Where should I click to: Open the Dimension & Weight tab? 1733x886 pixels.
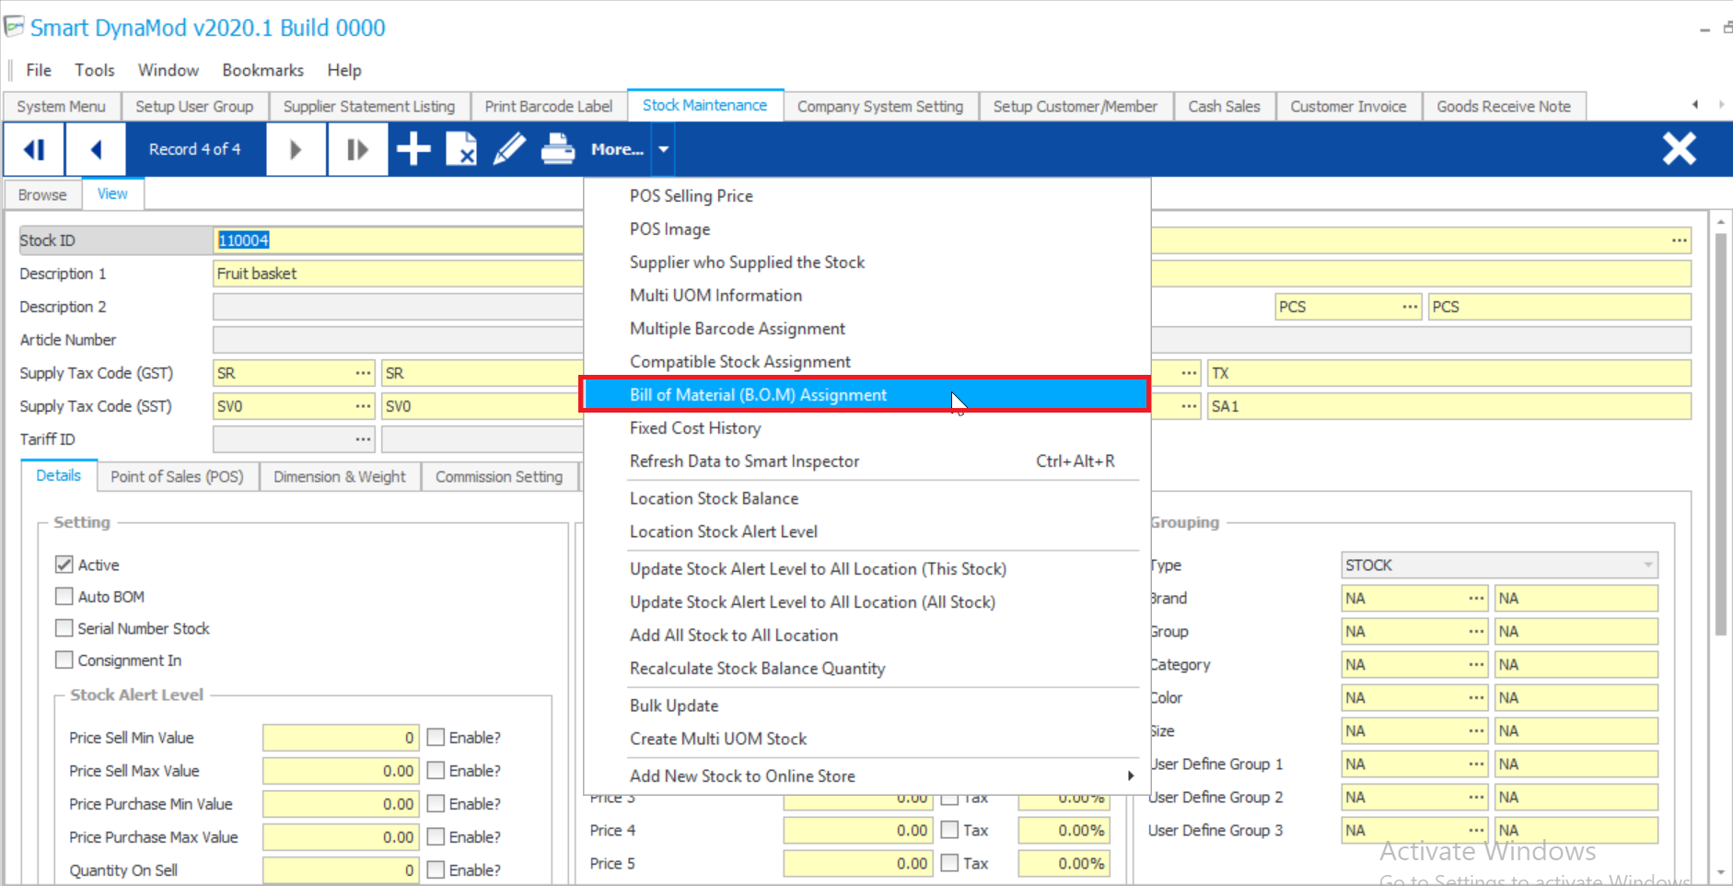pyautogui.click(x=340, y=477)
